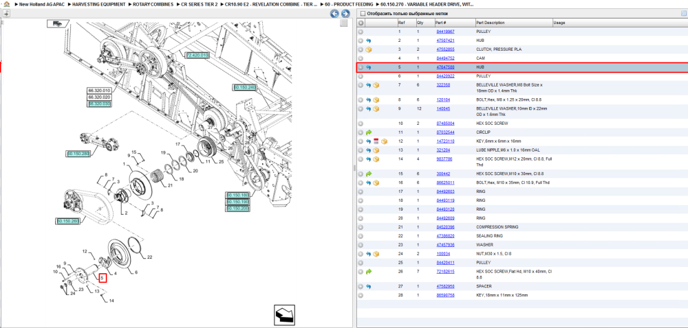The height and width of the screenshot is (328, 688).
Task: Click the small square button at the diagram corner
Action: point(344,23)
